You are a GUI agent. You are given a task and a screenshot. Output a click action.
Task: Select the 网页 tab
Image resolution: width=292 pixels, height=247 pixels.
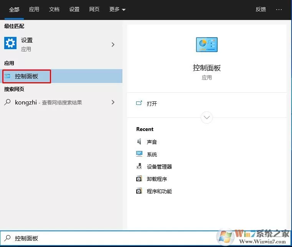coord(94,9)
